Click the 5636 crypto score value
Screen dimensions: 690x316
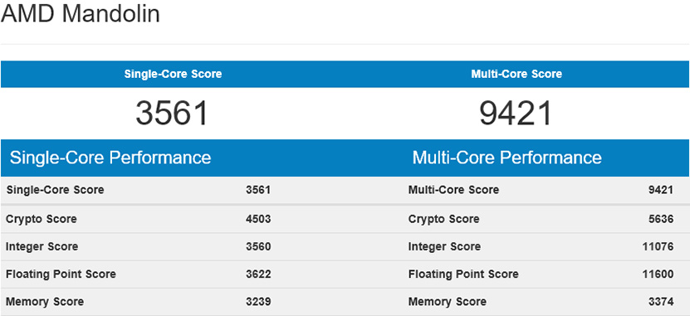tap(661, 219)
